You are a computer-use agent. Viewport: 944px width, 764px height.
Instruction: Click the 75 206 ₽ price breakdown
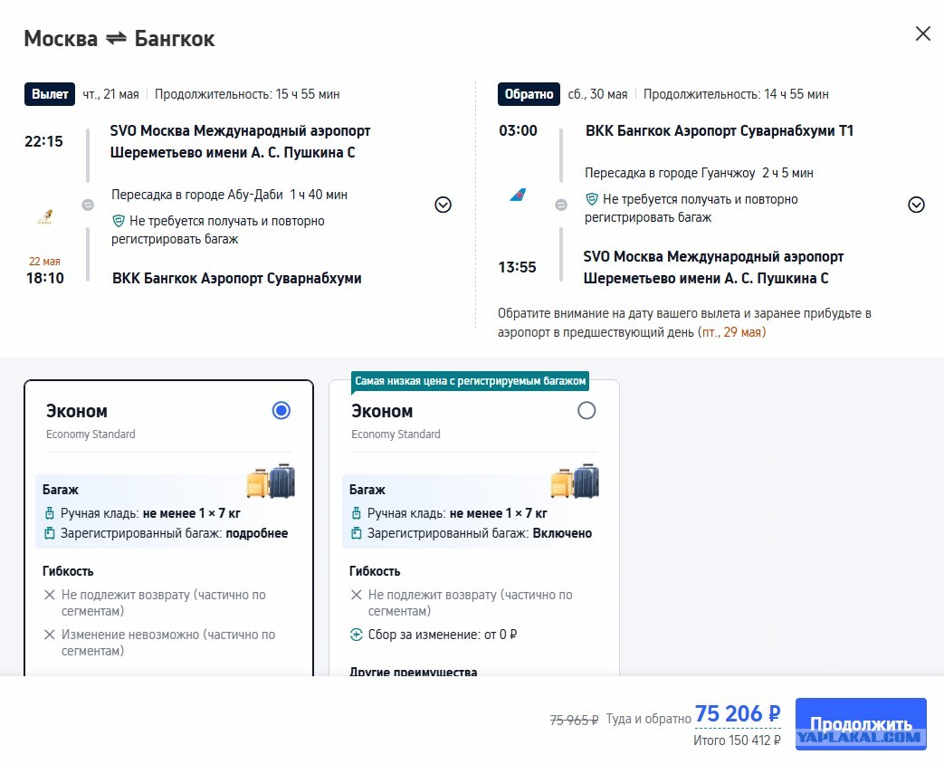[738, 714]
